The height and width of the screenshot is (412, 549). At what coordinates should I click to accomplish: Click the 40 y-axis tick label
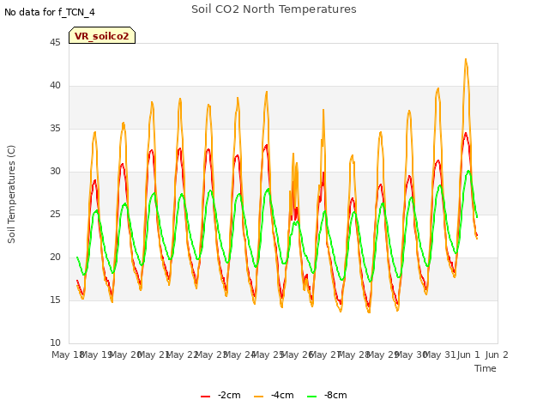click(x=55, y=86)
